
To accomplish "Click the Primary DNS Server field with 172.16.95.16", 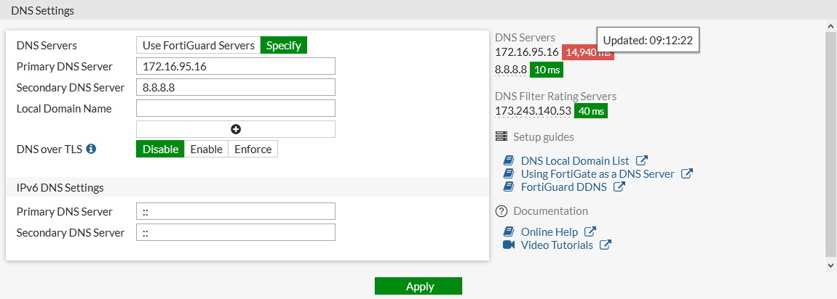I will coord(235,66).
